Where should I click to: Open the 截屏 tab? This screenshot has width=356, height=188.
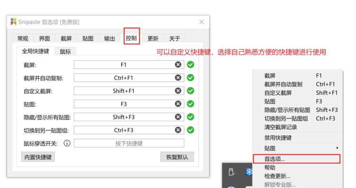(x=66, y=39)
